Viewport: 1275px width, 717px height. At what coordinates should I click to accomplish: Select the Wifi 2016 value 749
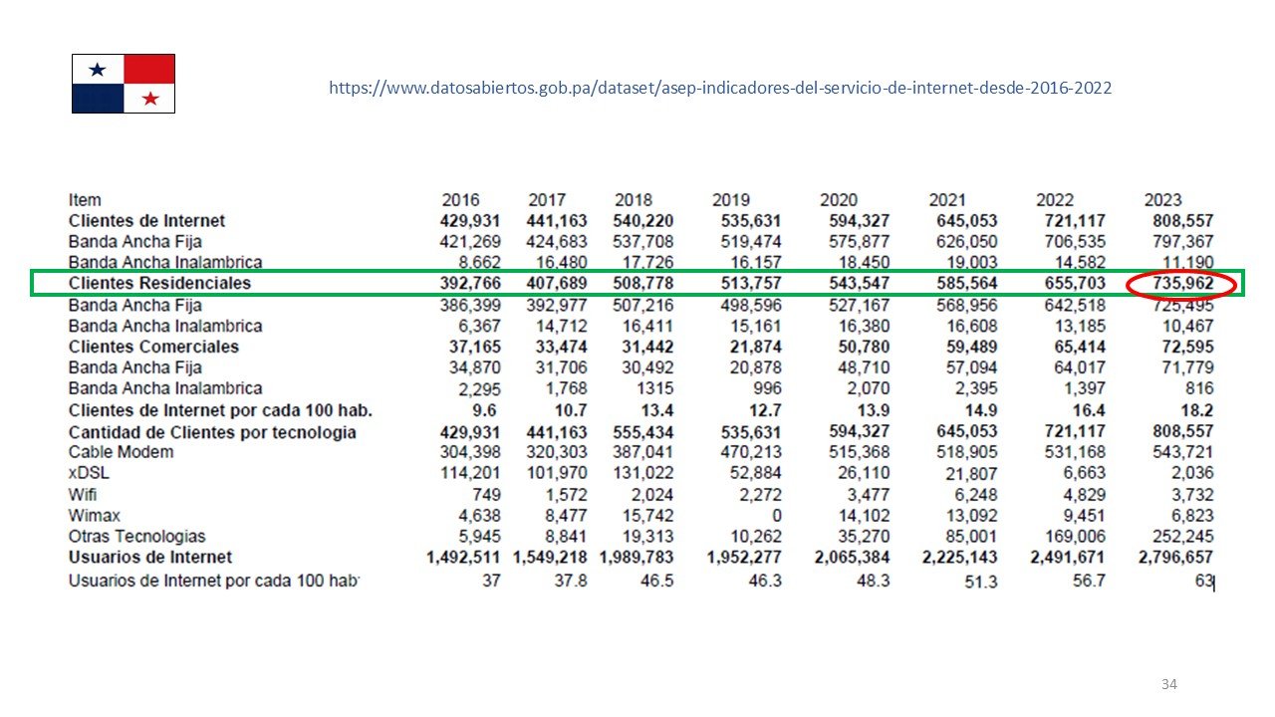point(487,495)
